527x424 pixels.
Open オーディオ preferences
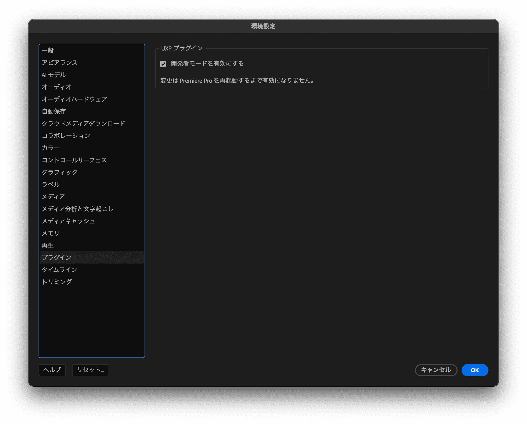56,87
